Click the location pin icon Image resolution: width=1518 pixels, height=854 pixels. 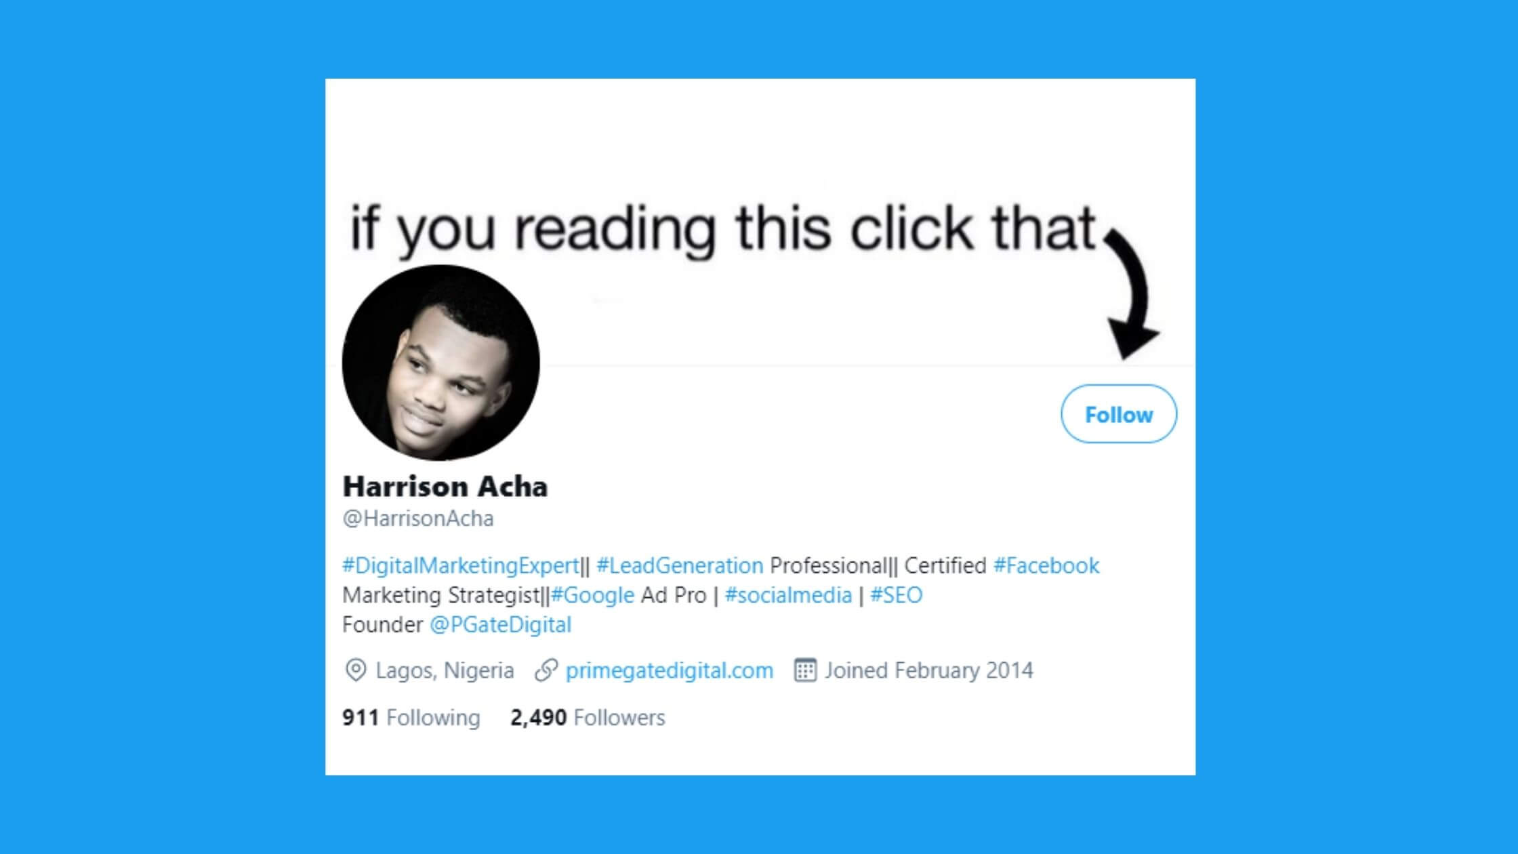[x=355, y=670]
